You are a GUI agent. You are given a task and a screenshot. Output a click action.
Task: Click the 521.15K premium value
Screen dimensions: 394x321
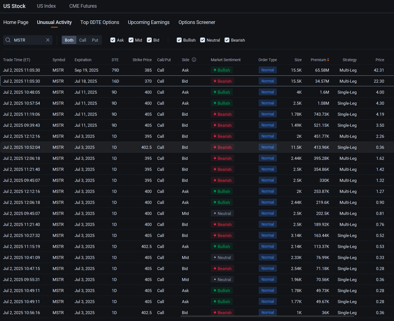pyautogui.click(x=321, y=125)
